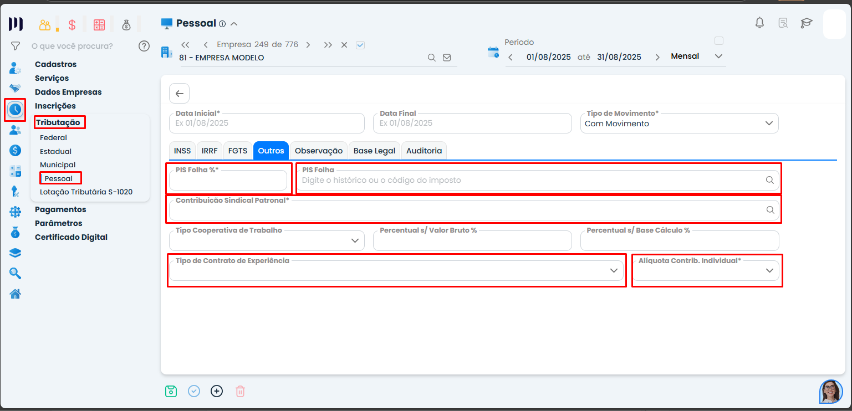
Task: Click the plus icon to add record
Action: 217,391
